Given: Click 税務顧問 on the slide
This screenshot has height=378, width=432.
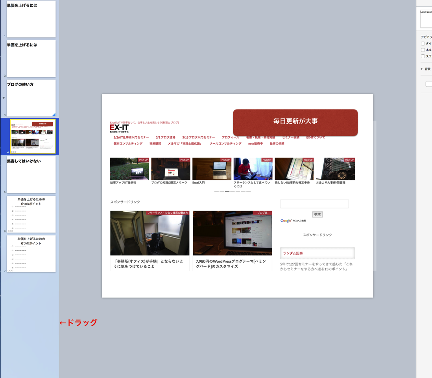Looking at the screenshot, I should pyautogui.click(x=155, y=144).
